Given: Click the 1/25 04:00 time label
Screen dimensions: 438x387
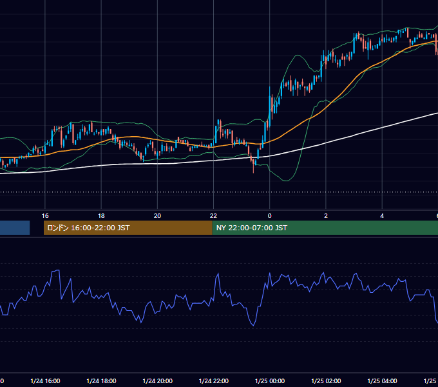Looking at the screenshot, I should (x=382, y=381).
